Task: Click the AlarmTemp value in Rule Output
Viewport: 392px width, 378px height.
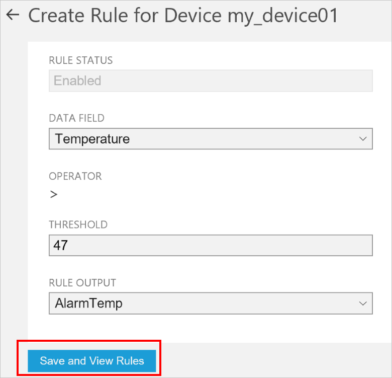Action: point(89,304)
